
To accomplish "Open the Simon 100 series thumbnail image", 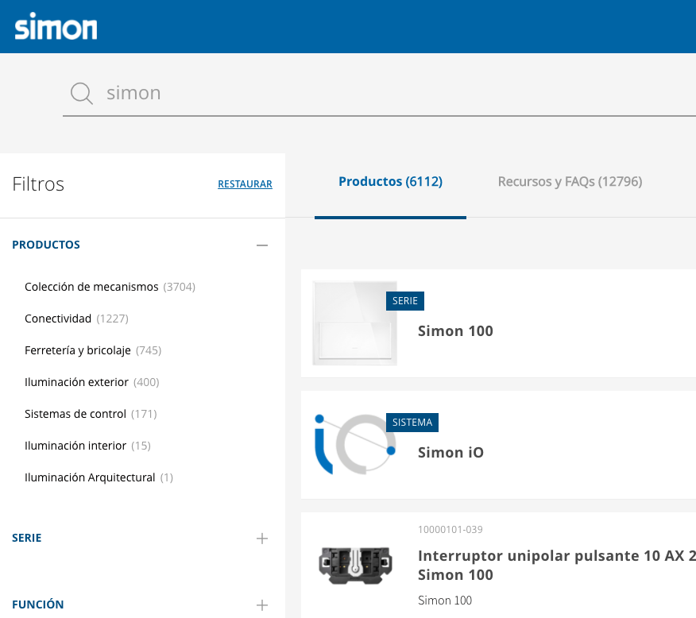I will click(354, 323).
